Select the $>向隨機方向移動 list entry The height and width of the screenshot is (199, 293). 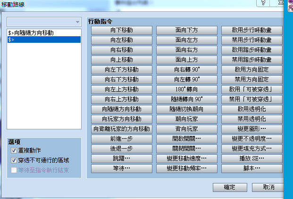tap(44, 33)
